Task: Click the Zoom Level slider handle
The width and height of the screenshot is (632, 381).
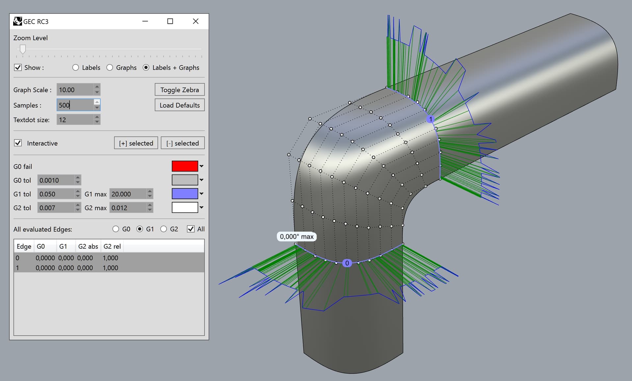Action: (x=23, y=49)
